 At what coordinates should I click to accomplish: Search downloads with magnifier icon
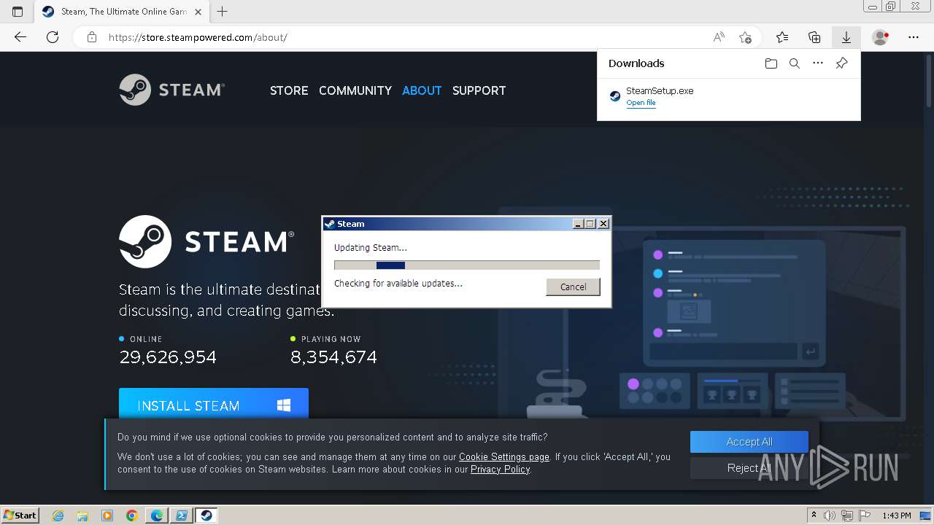pos(795,63)
